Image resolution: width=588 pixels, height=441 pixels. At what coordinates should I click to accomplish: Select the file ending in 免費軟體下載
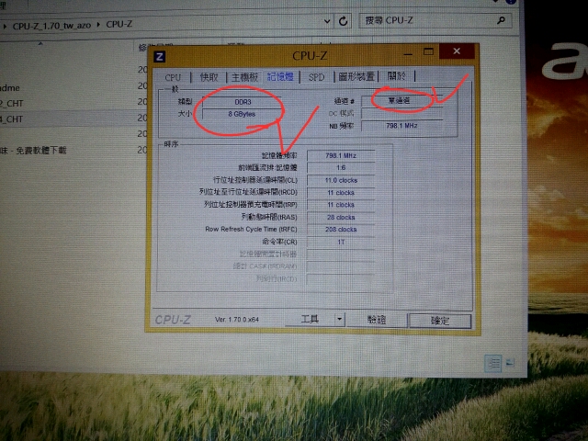[x=33, y=151]
